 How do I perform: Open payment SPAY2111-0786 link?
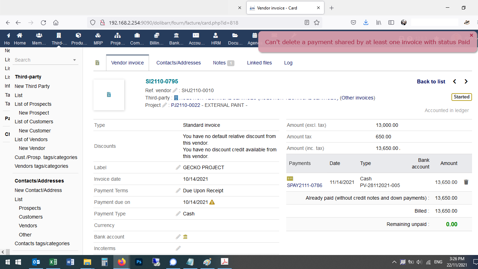(x=304, y=185)
